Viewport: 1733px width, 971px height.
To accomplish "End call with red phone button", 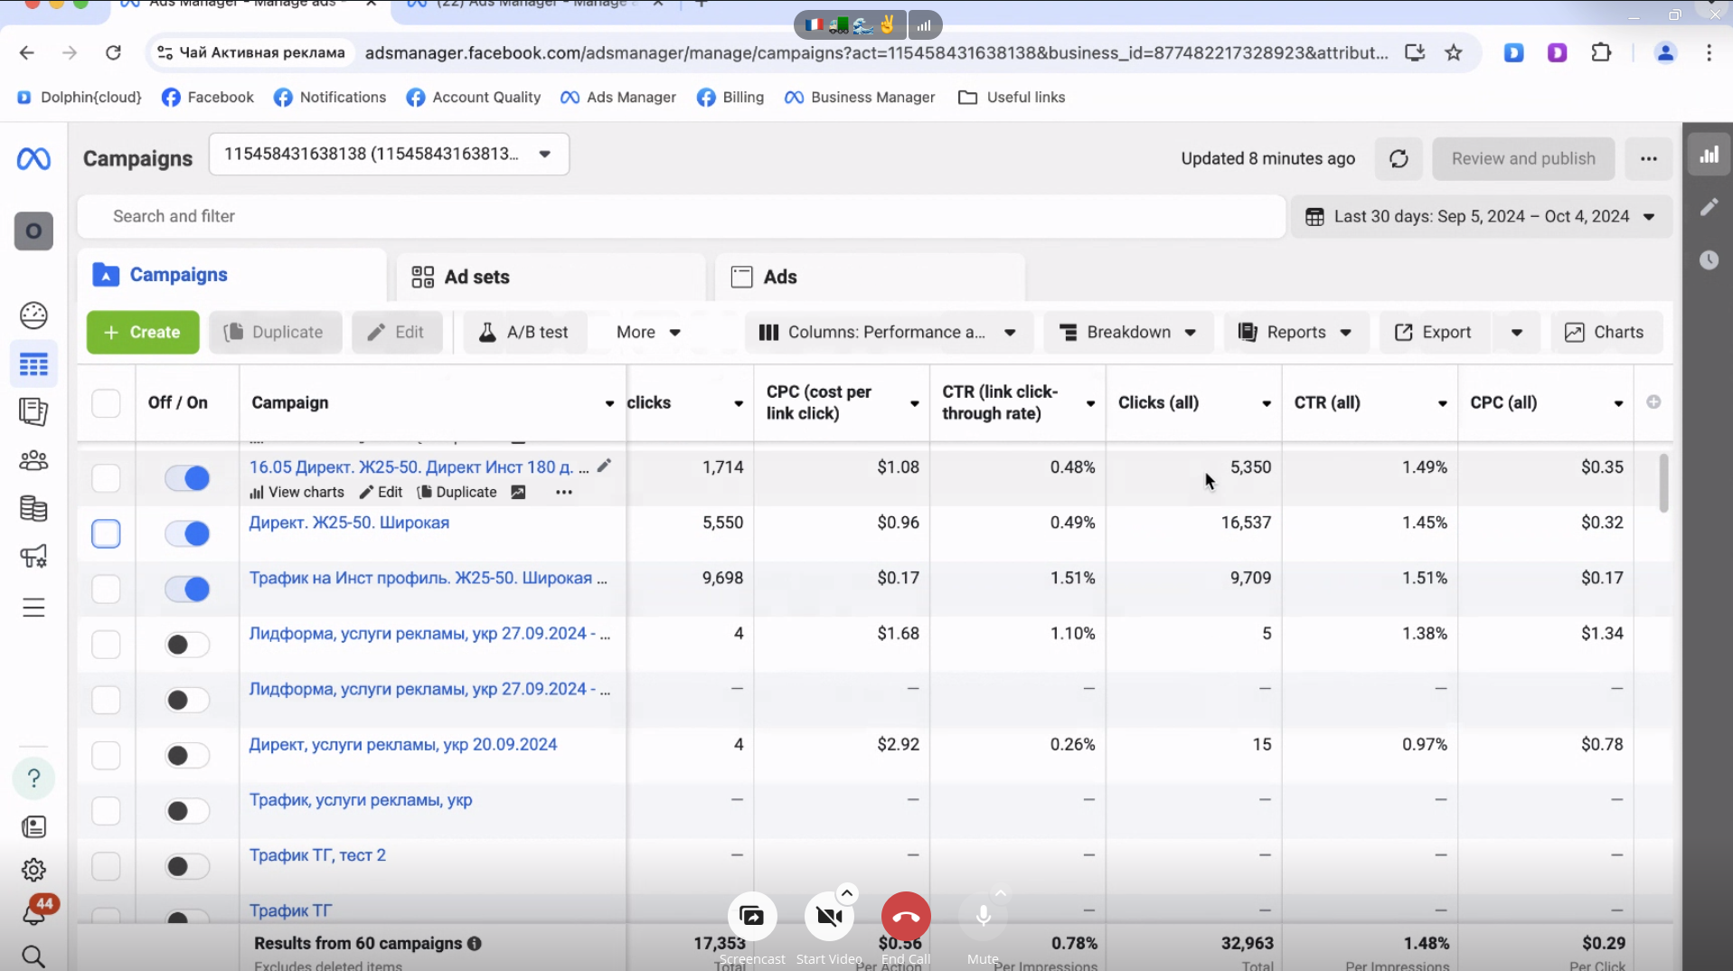I will click(906, 917).
